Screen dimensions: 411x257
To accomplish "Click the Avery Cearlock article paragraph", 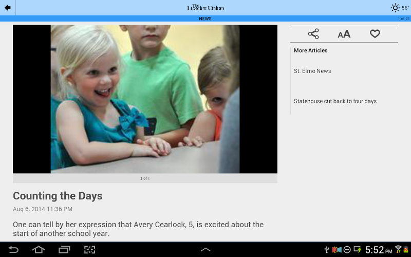I will point(138,229).
